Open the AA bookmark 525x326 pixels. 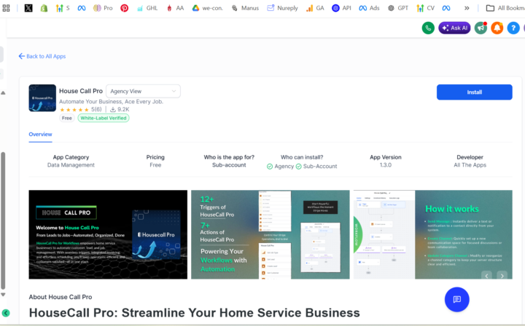[175, 8]
